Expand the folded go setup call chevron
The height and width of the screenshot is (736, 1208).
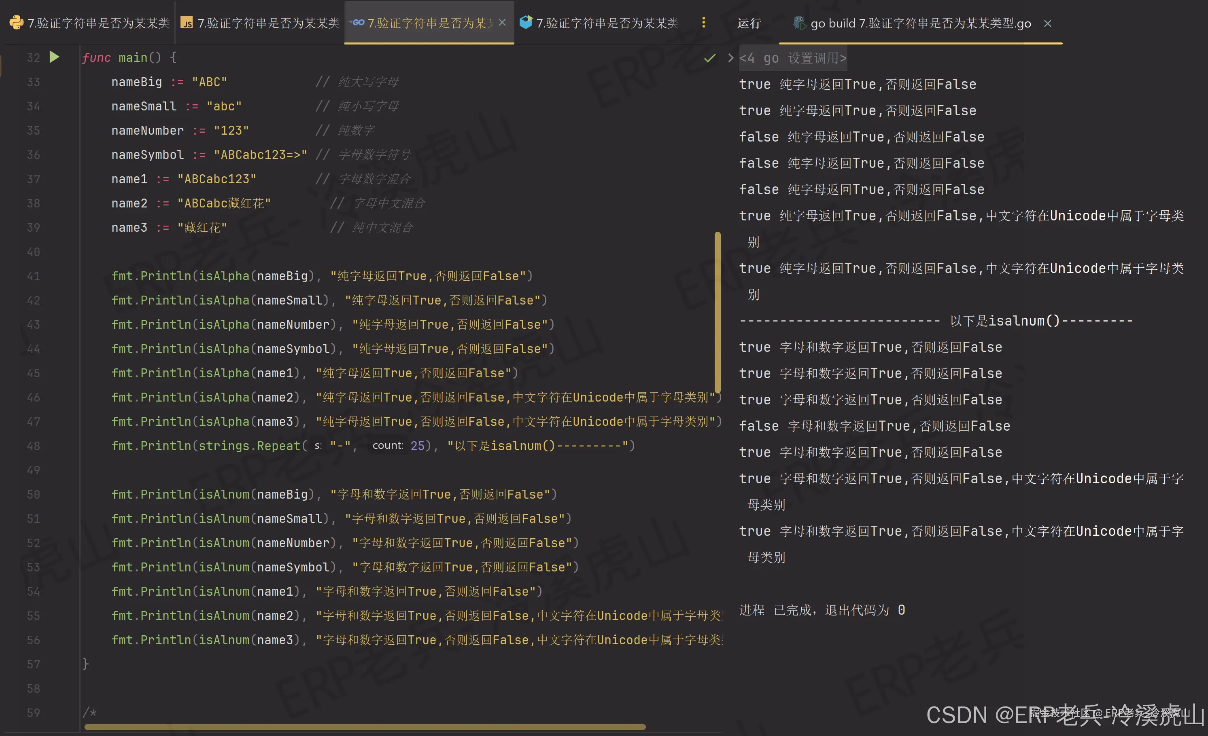(x=730, y=58)
